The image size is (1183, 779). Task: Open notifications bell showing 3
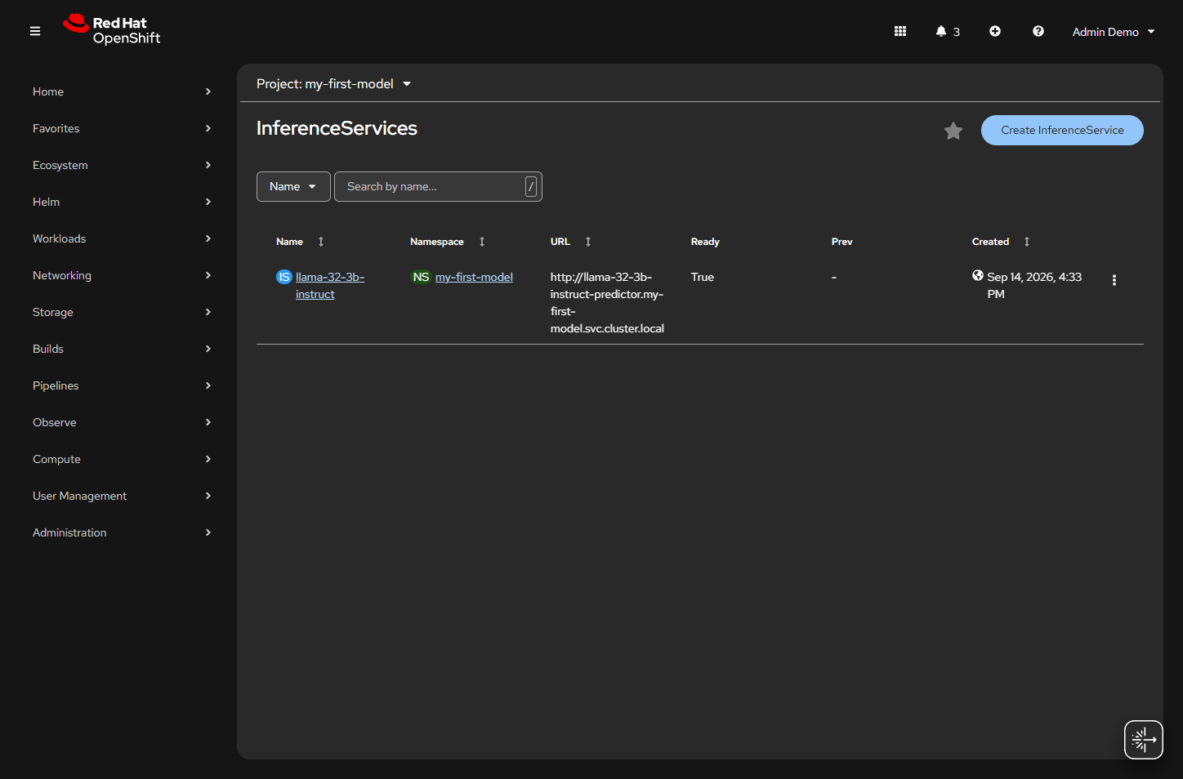pos(948,31)
